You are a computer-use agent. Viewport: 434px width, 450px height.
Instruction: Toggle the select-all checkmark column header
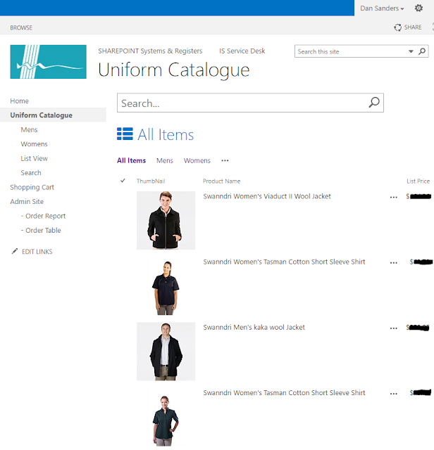tap(123, 181)
